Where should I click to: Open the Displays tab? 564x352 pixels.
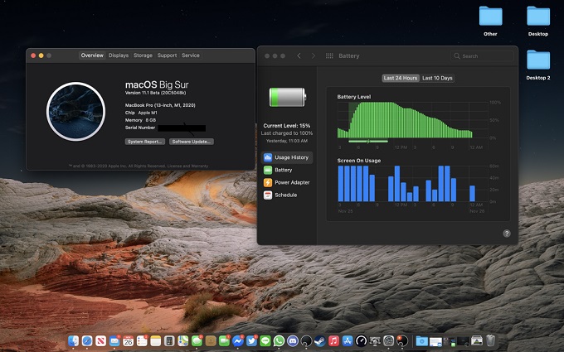(x=119, y=55)
